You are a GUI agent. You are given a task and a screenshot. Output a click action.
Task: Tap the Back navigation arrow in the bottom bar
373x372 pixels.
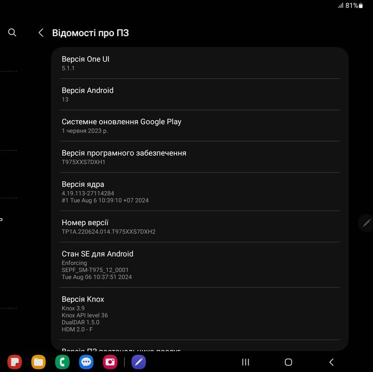point(331,362)
